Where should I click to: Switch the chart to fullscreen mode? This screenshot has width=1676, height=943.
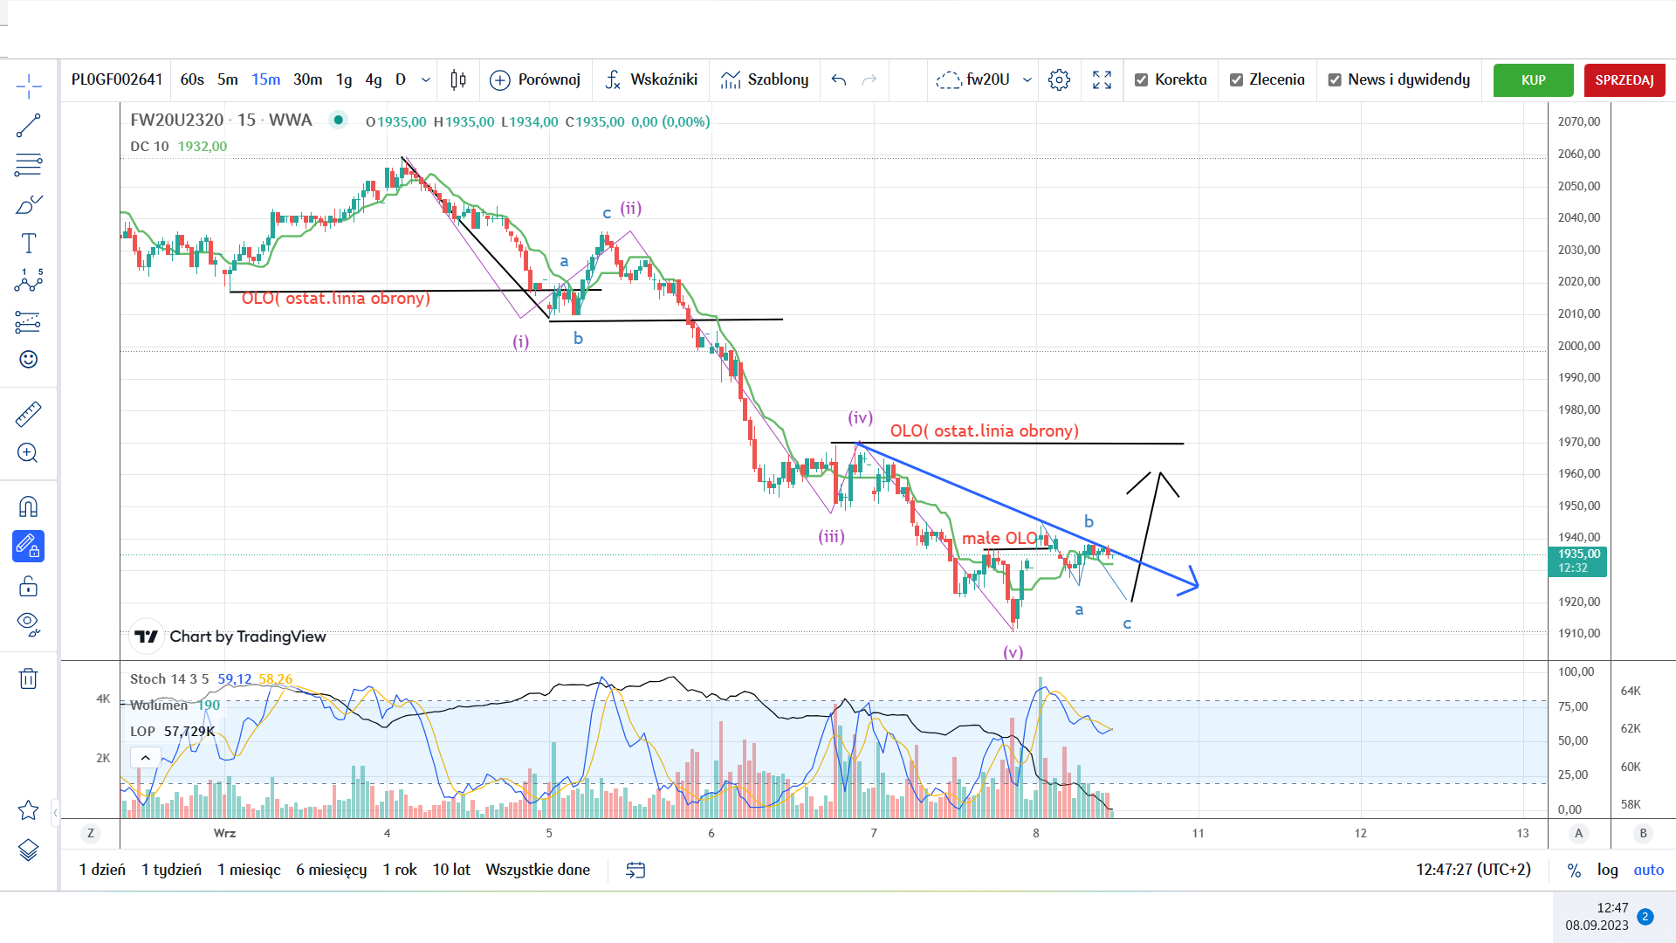[1102, 80]
